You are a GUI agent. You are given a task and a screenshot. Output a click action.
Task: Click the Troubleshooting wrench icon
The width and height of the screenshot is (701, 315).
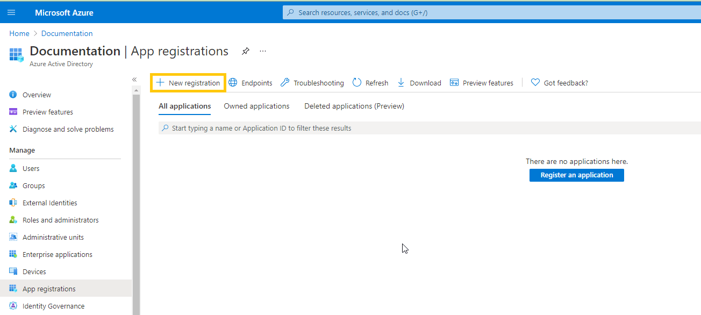[285, 83]
